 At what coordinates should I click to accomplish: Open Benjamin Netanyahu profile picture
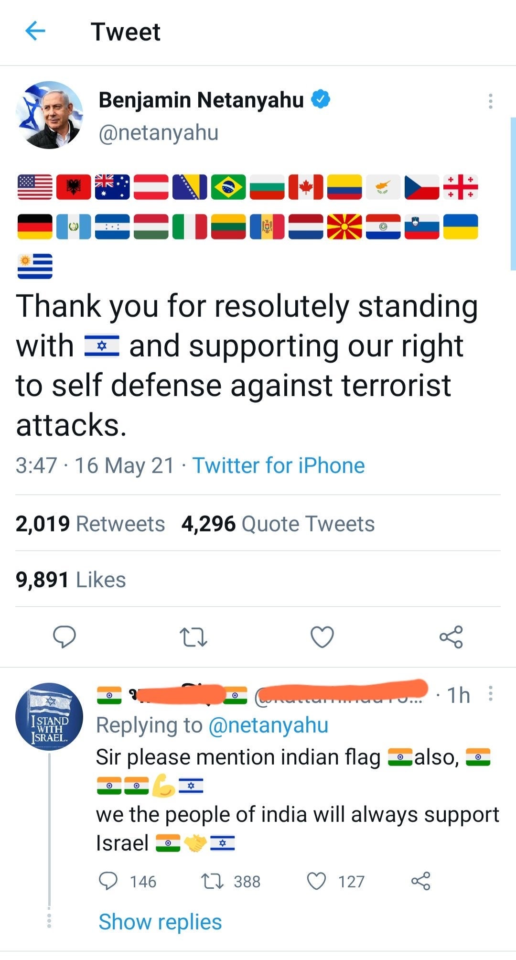point(49,115)
